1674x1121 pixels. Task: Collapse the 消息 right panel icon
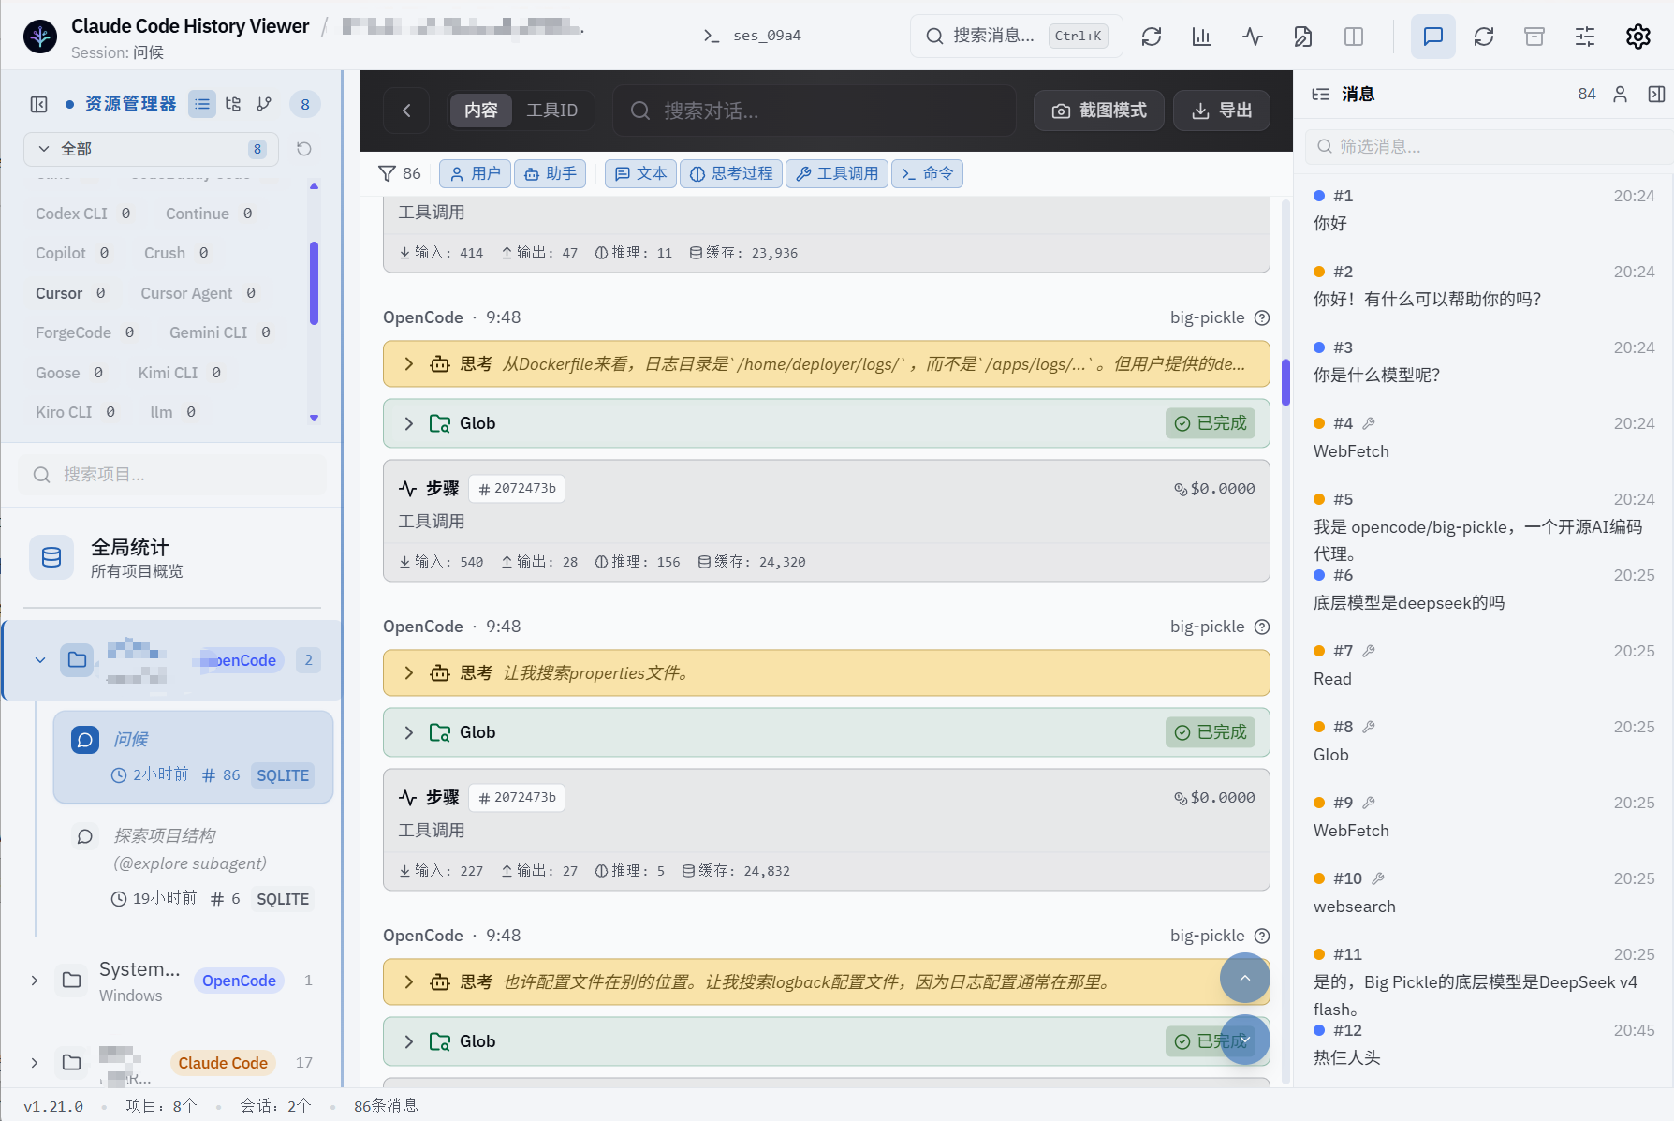1656,95
